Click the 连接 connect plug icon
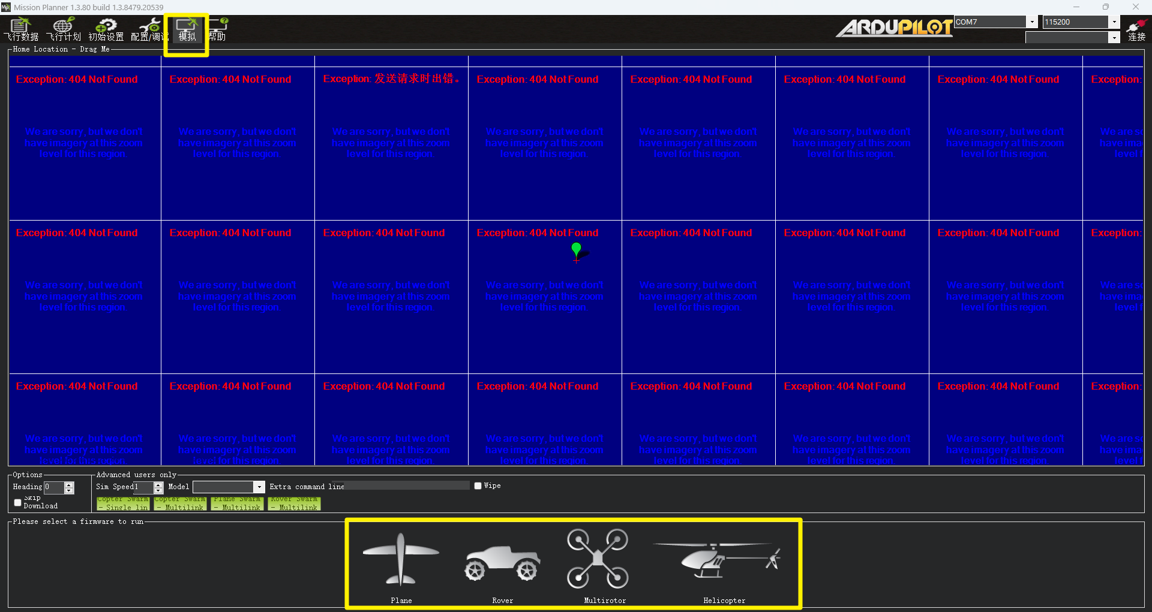 tap(1136, 29)
